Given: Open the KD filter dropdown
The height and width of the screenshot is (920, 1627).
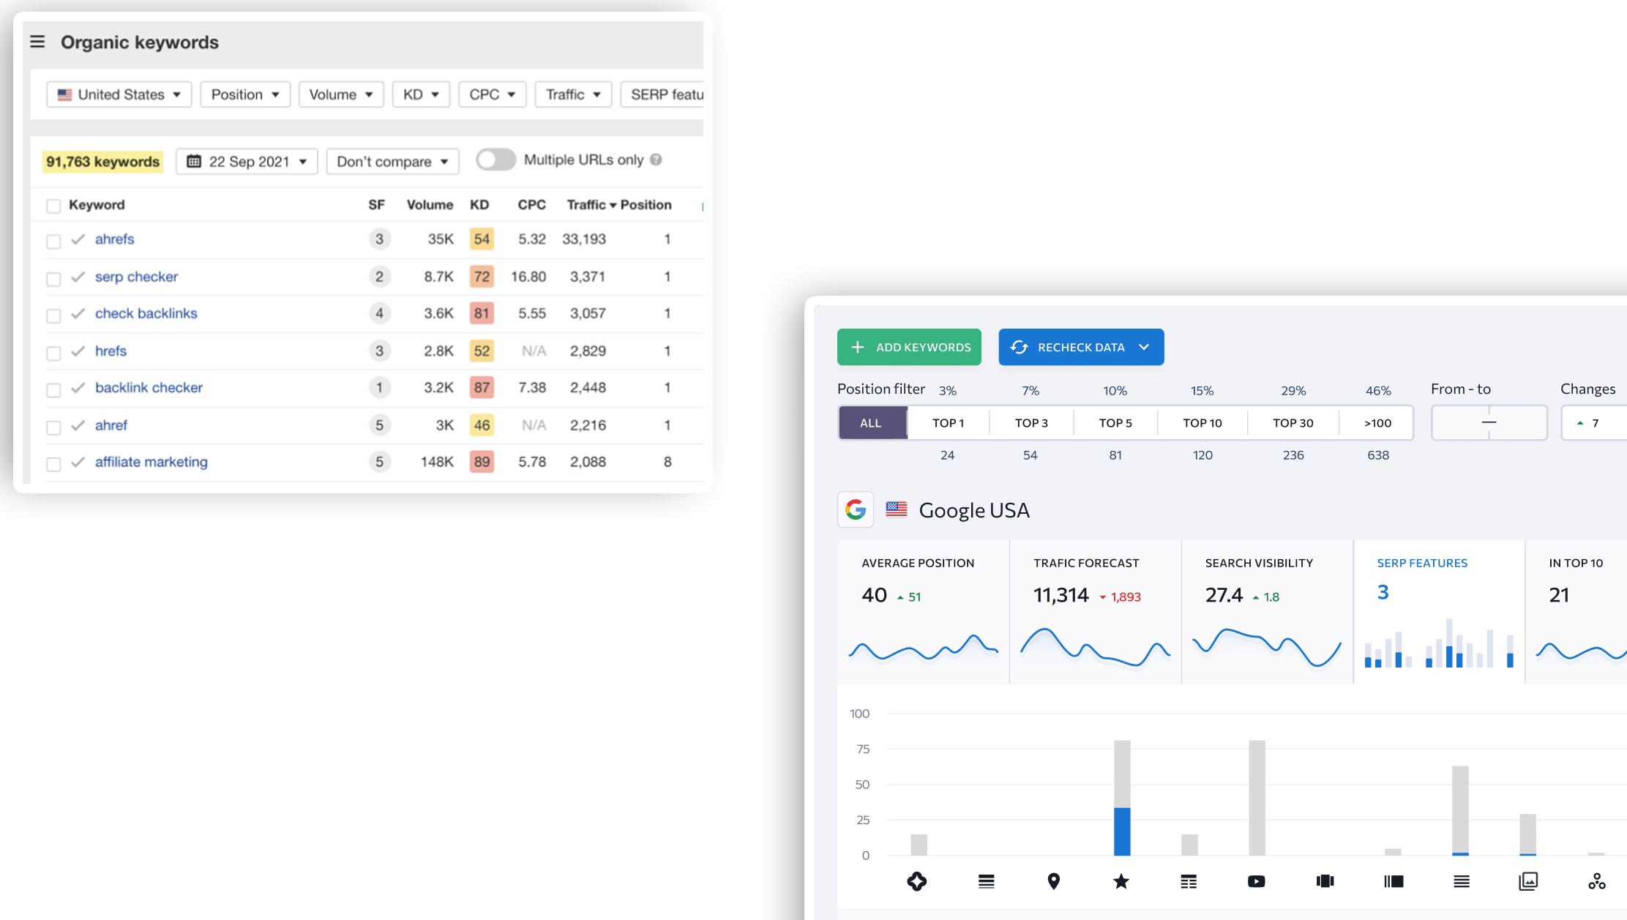Looking at the screenshot, I should coord(420,94).
